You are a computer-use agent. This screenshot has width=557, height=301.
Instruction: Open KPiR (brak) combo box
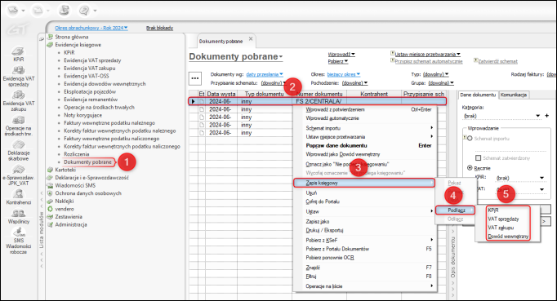[520, 178]
